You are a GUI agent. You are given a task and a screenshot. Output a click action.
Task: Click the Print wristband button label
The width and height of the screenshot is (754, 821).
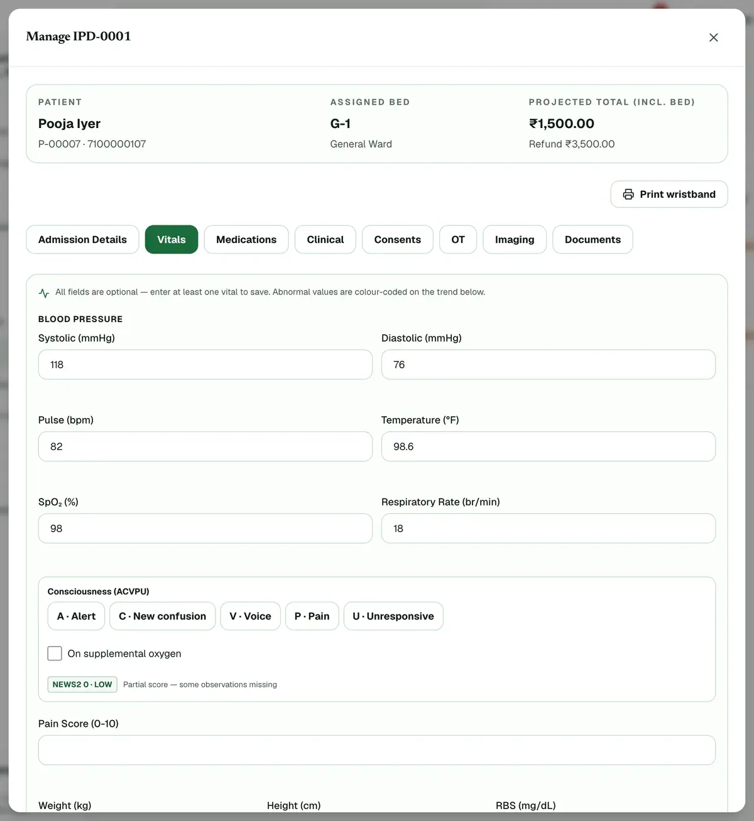(x=678, y=195)
